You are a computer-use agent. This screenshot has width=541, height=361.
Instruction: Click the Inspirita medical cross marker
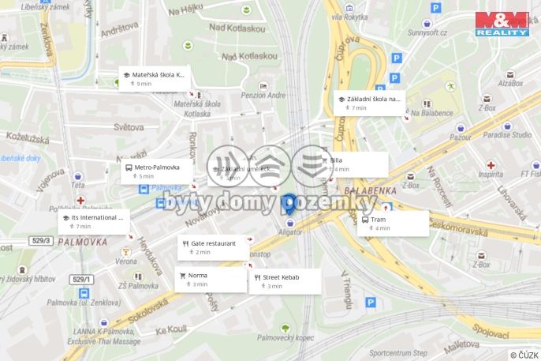click(x=491, y=165)
